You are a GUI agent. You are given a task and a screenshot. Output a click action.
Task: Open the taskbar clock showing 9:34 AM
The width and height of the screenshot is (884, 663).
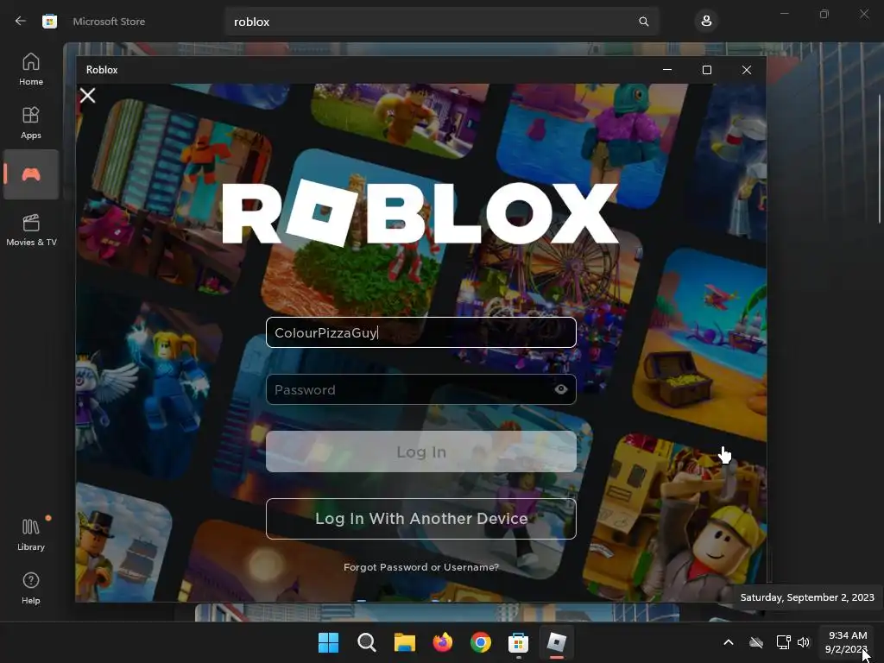click(x=846, y=642)
